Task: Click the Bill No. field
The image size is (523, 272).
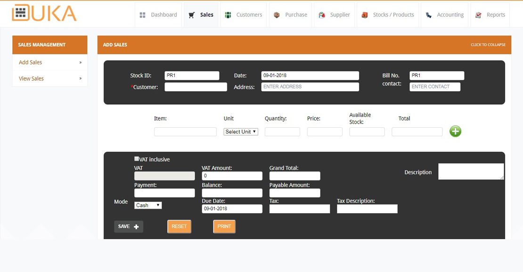Action: pos(437,76)
